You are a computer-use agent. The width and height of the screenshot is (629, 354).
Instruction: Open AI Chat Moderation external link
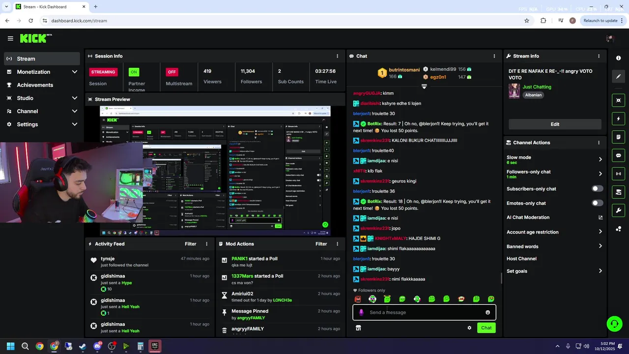click(600, 217)
